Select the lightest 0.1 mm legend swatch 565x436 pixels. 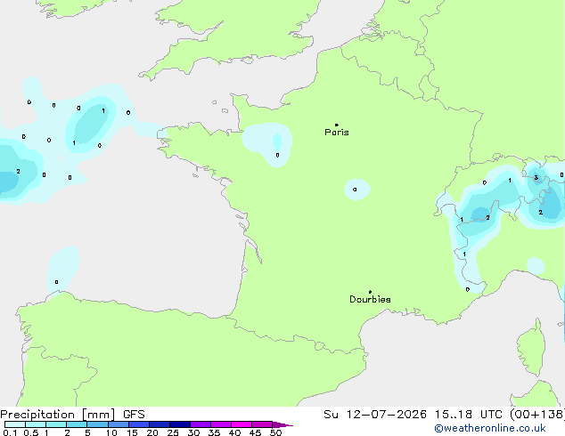click(15, 424)
